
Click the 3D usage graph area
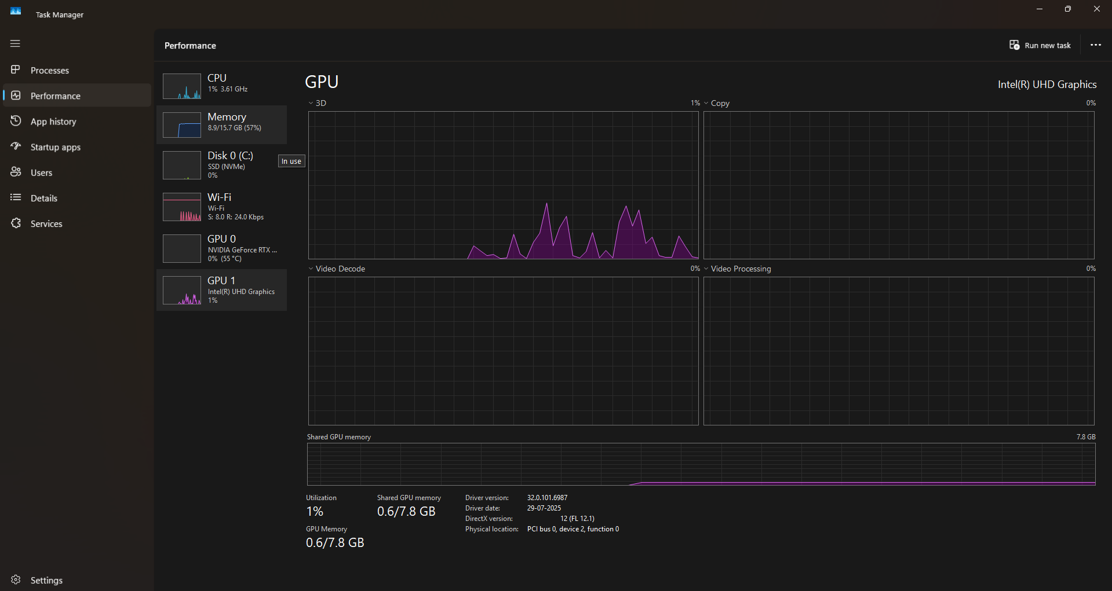[504, 185]
